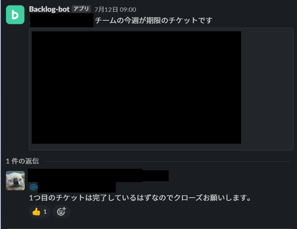Viewport: 297px width, 229px height.
Task: Open the 7月12日 09:00 timestamp link
Action: [x=115, y=9]
